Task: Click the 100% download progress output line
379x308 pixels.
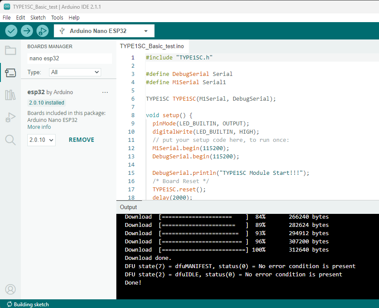Action: 227,250
